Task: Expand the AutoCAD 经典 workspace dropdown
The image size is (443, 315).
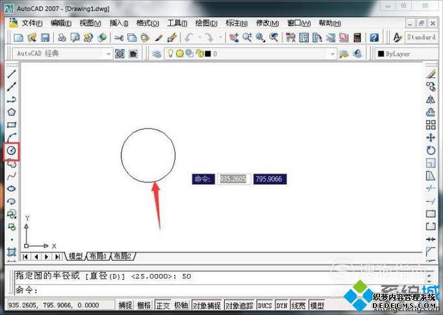Action: click(108, 54)
